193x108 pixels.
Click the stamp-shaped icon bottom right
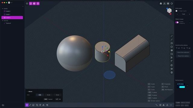167,105
